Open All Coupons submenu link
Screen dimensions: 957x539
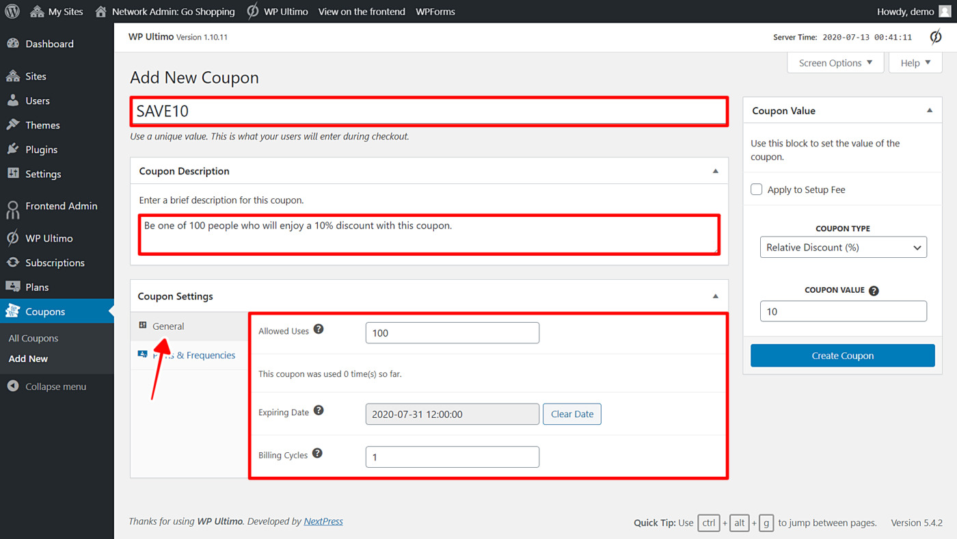(33, 338)
